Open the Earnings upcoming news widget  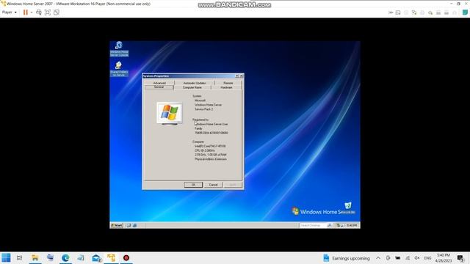(347, 258)
